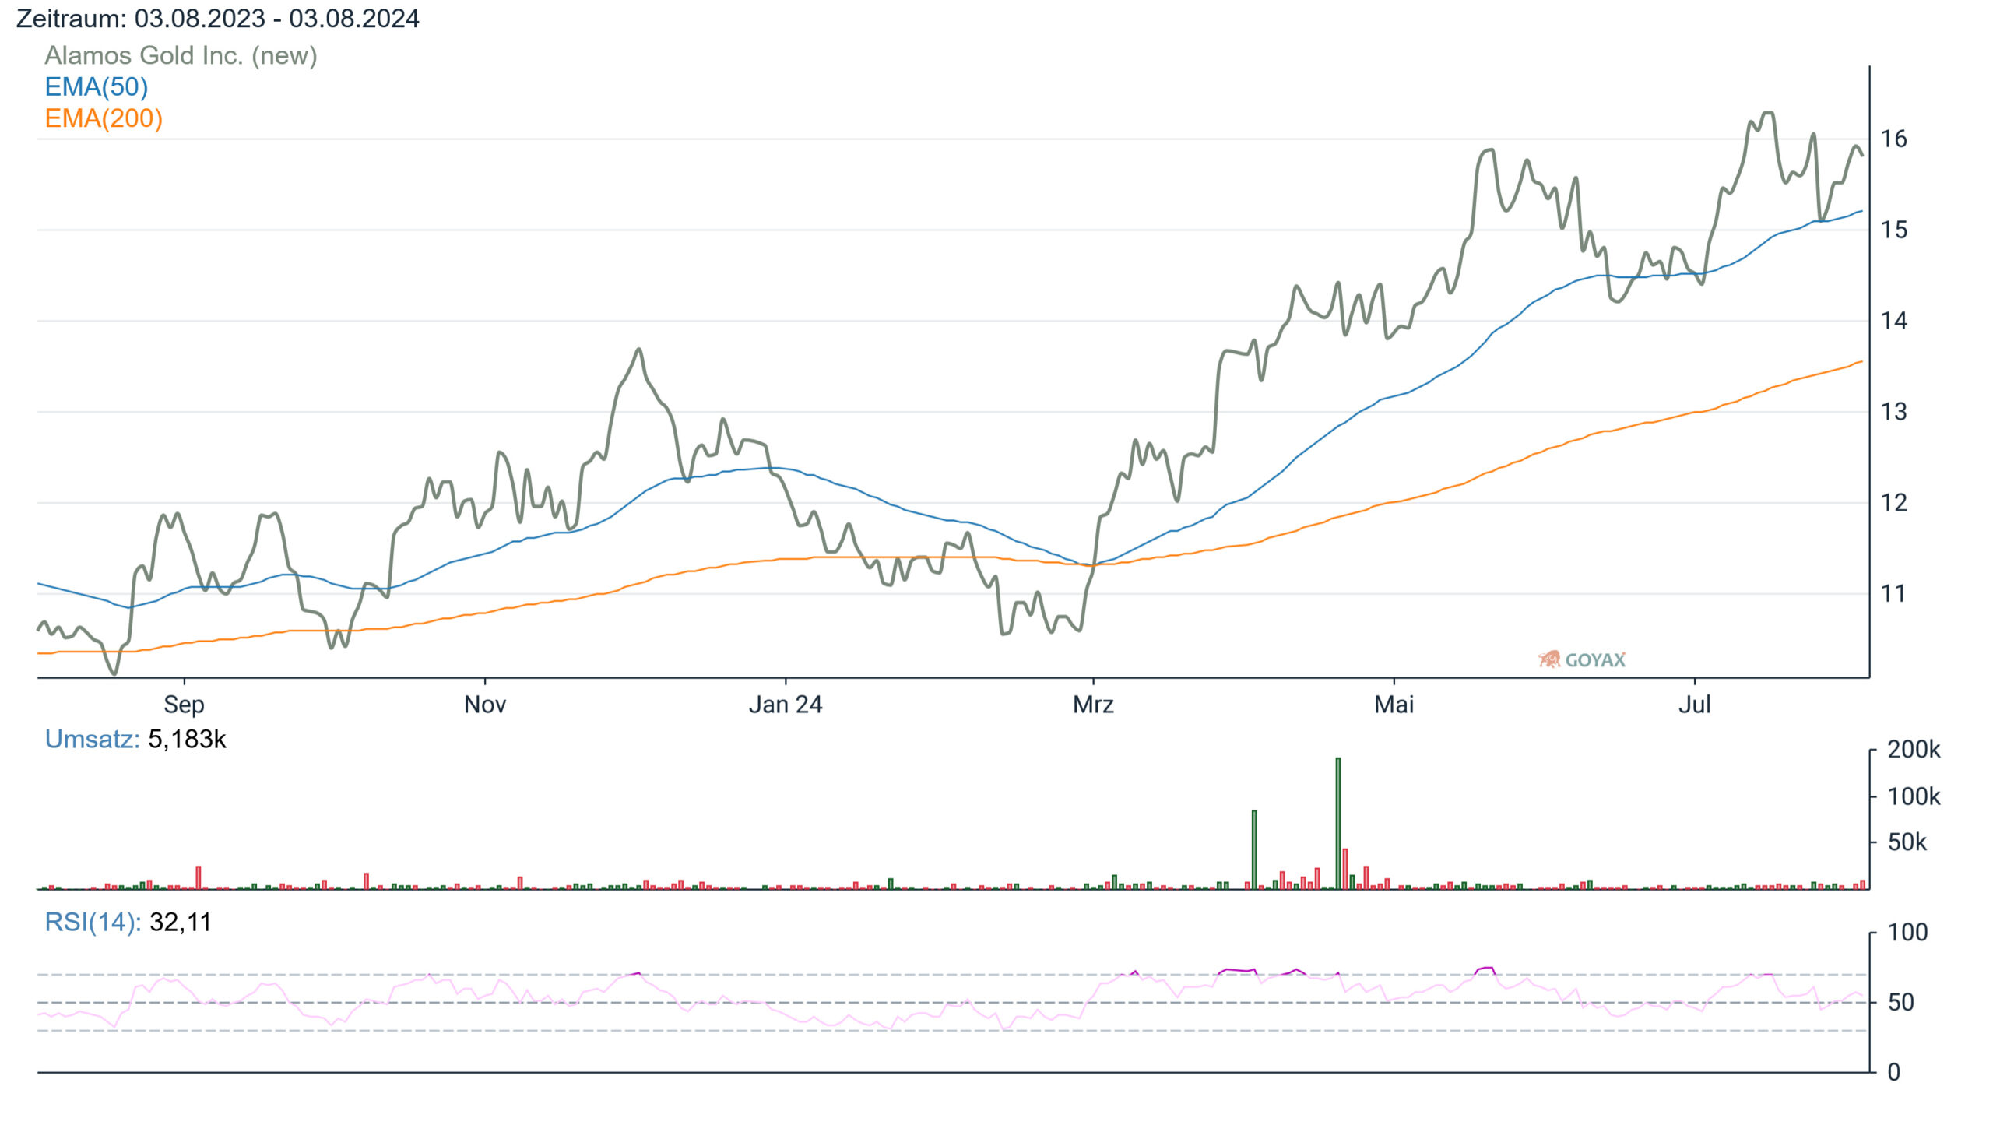Click the price axis label 11
Screen dimensions: 1993x1139
1893,594
